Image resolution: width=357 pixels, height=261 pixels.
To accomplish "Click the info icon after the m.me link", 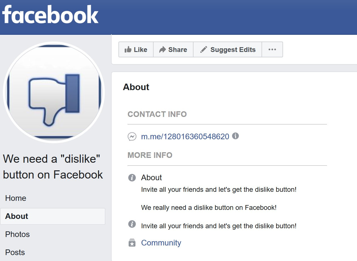I will pos(235,136).
